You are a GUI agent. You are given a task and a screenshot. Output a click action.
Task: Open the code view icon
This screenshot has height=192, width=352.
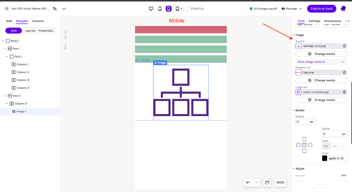pyautogui.click(x=64, y=9)
